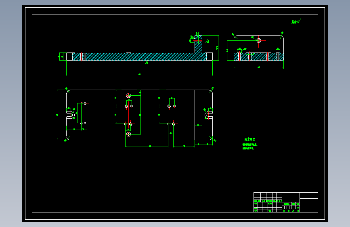
Task: Select the overall length dimension under section view
Action: (140, 75)
